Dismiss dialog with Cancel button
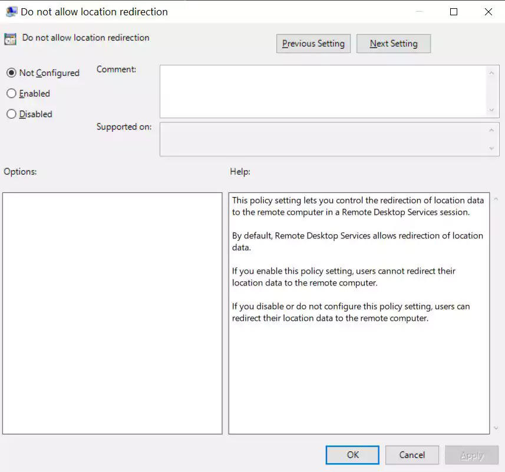 [x=412, y=454]
